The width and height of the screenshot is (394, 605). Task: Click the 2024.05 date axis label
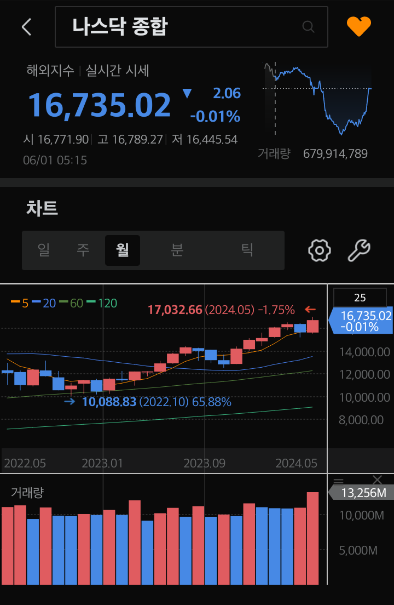(x=296, y=463)
